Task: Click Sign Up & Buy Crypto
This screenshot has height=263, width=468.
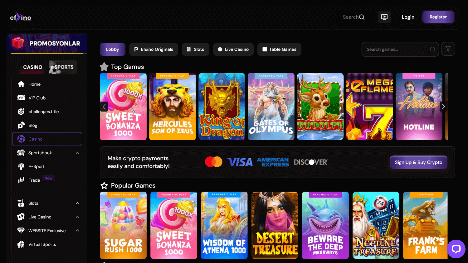Action: [418, 162]
